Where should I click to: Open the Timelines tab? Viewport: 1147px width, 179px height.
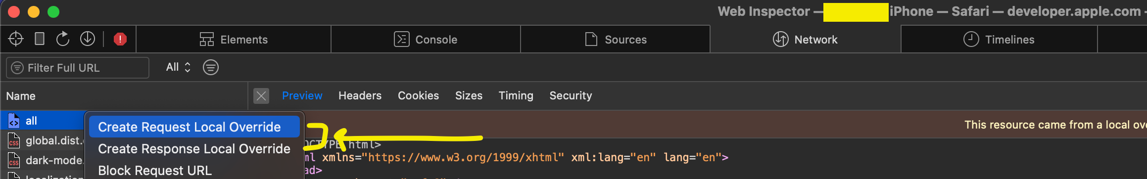(x=999, y=40)
